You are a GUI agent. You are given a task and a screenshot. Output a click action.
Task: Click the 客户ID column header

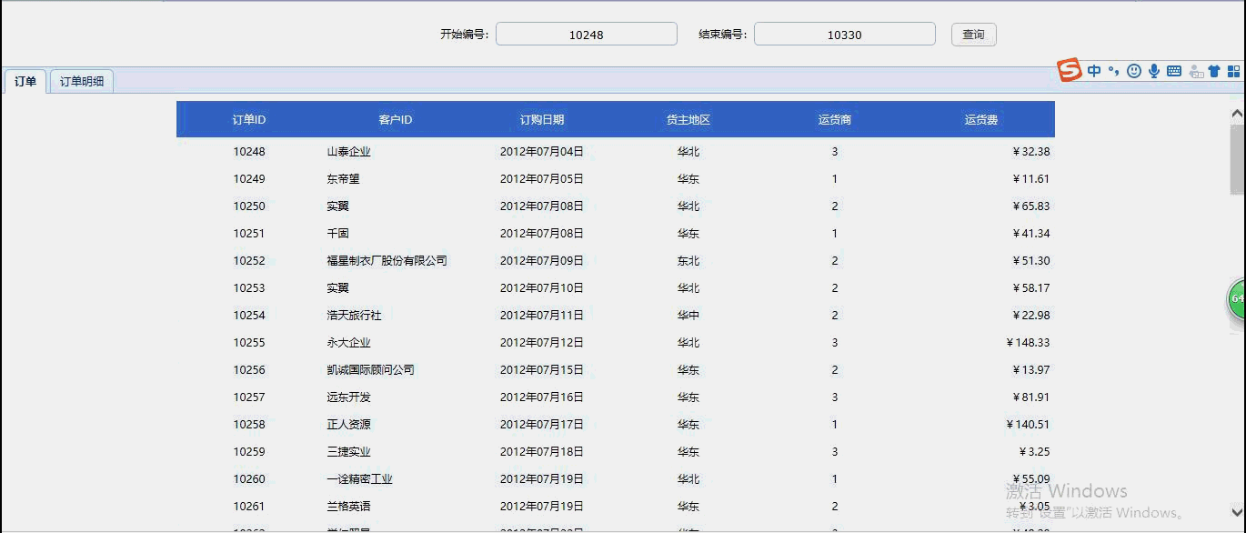point(396,119)
